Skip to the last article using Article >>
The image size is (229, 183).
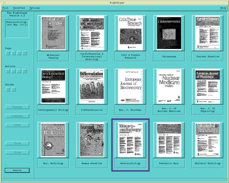tap(25, 71)
